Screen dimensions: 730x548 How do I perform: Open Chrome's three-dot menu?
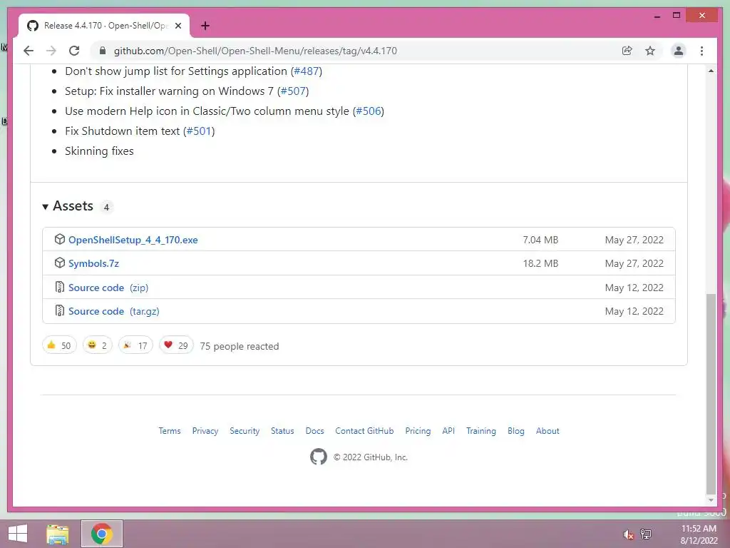701,51
